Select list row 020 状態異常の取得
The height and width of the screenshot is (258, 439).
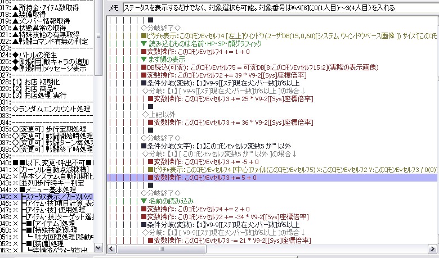(x=47, y=28)
